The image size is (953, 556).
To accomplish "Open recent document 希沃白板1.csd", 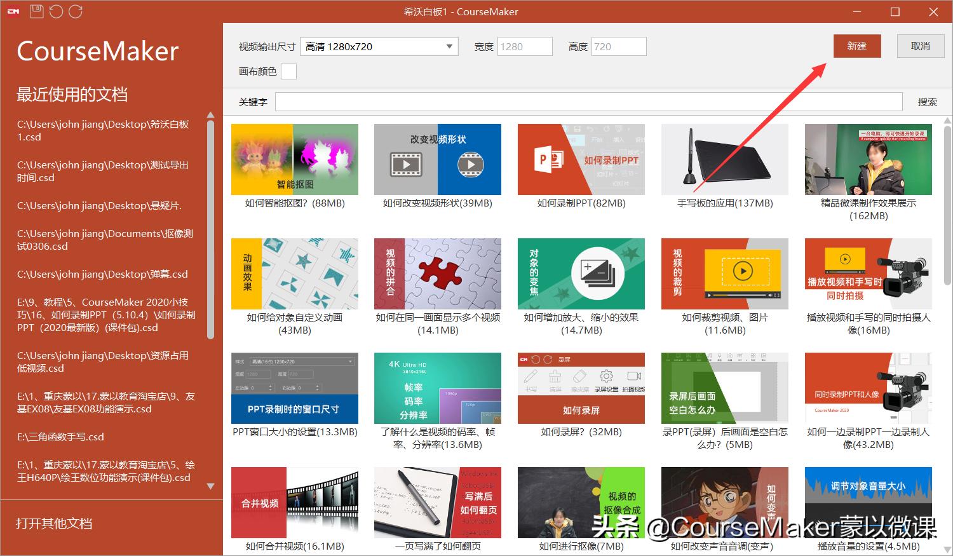I will [x=103, y=130].
